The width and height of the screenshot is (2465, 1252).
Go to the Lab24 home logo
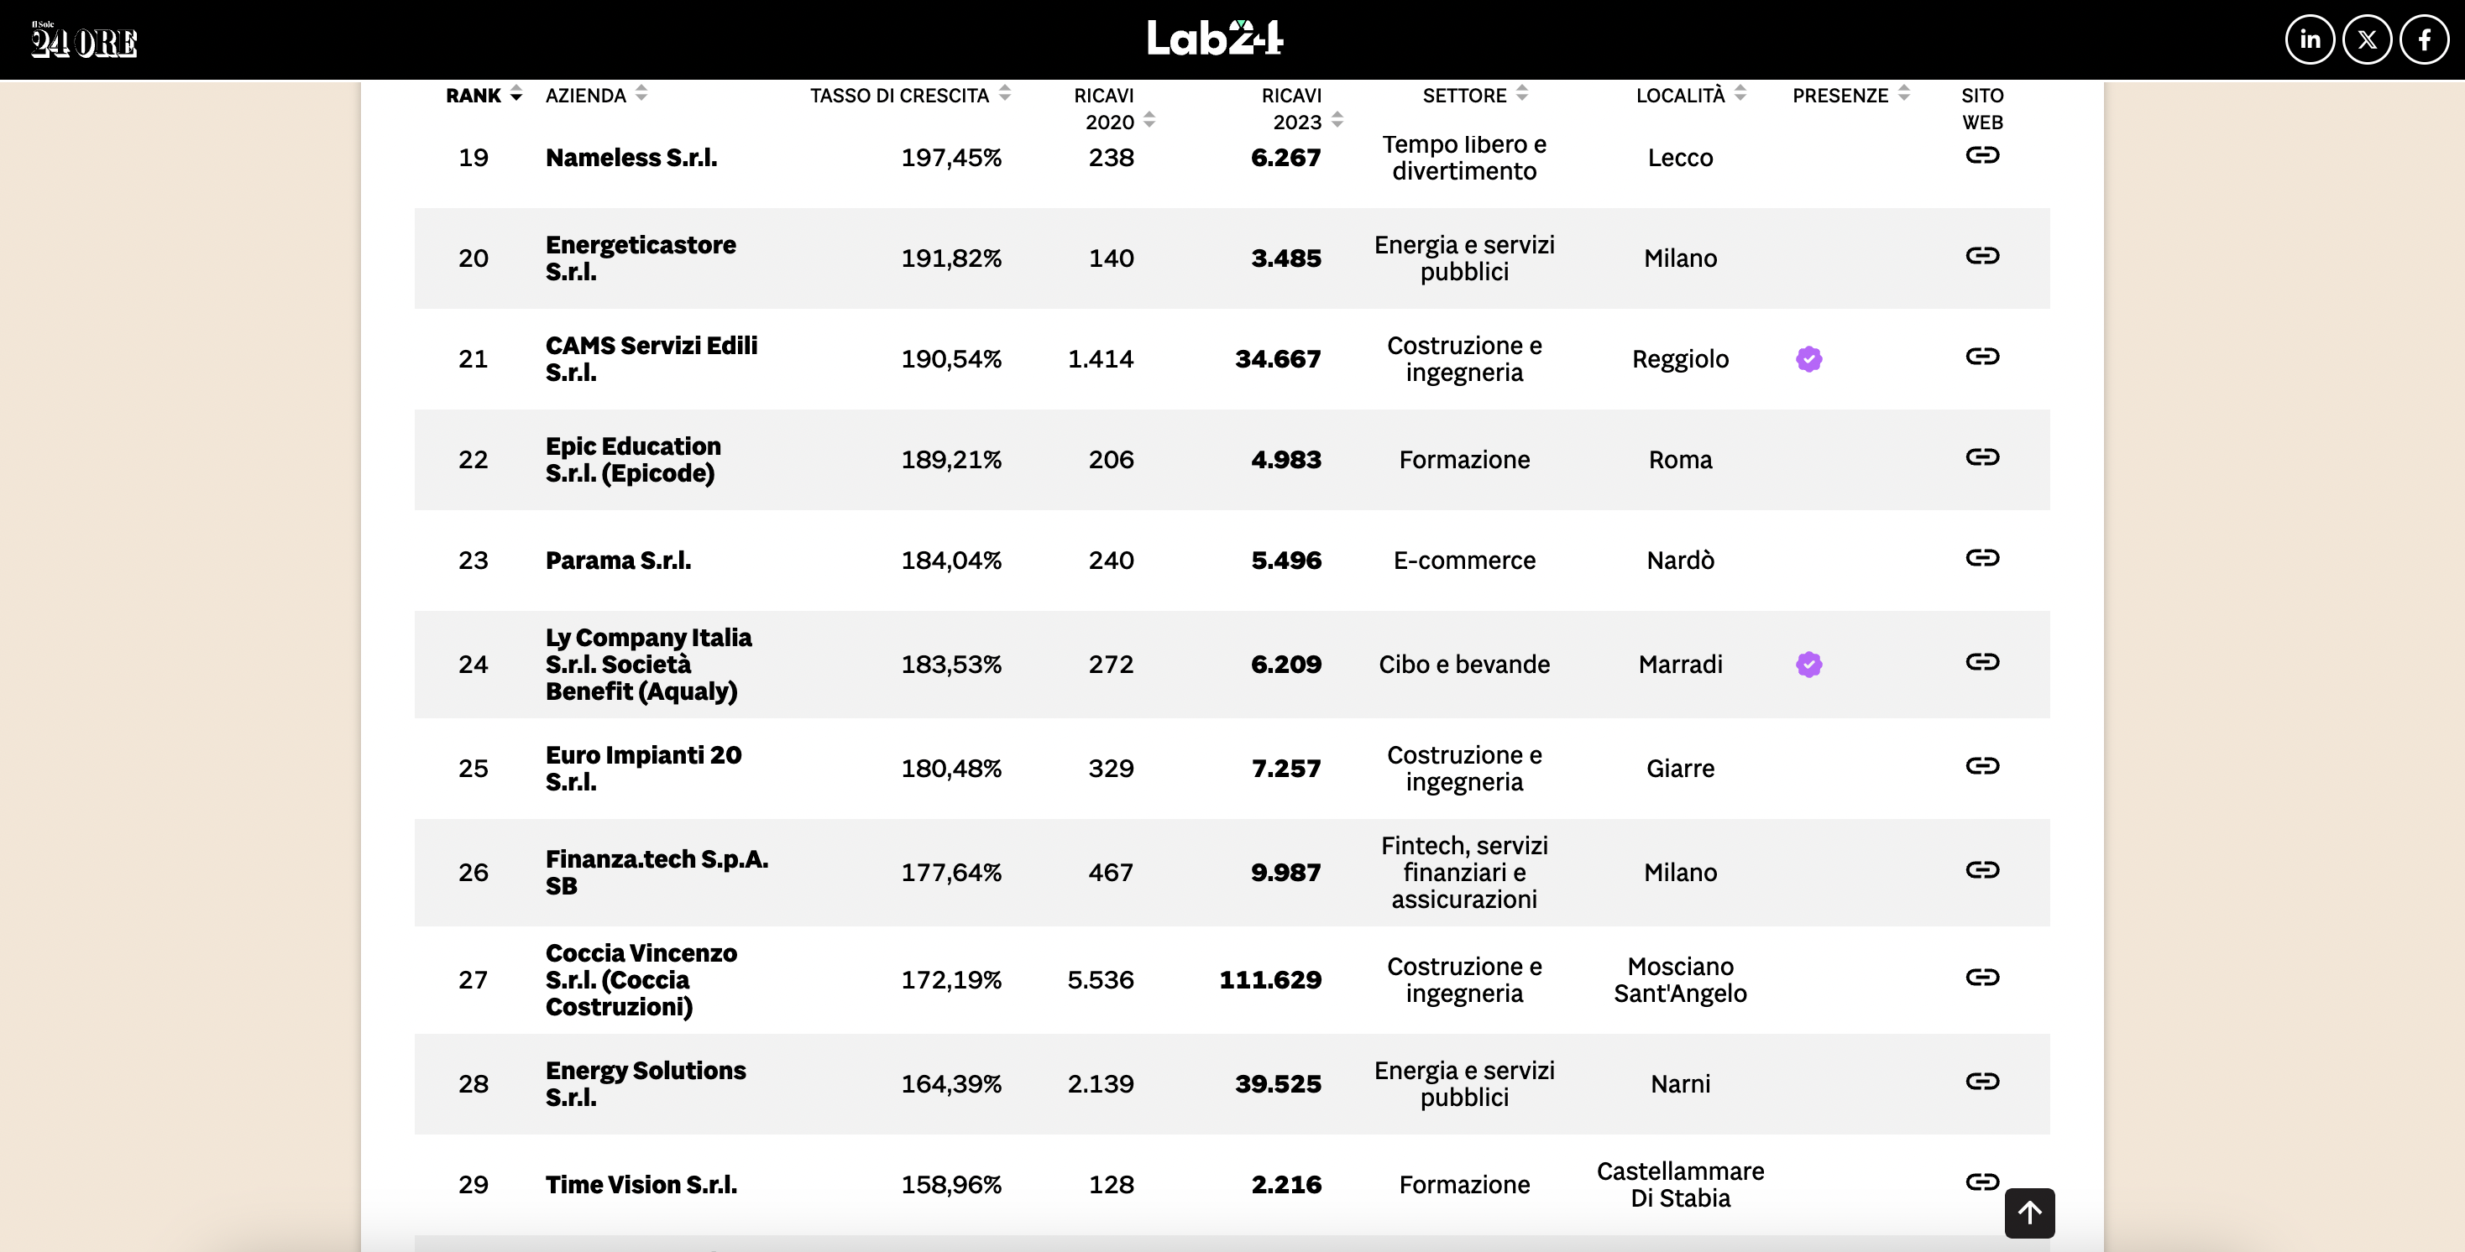(1215, 39)
